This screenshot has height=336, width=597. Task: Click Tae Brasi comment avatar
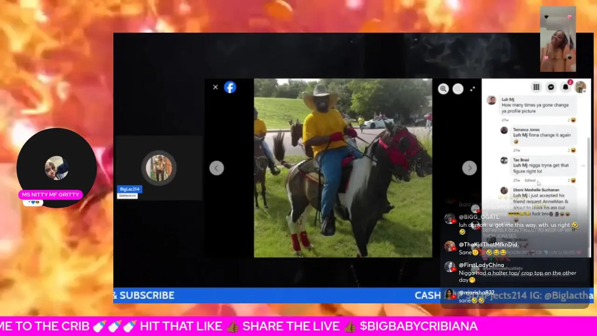[x=504, y=161]
